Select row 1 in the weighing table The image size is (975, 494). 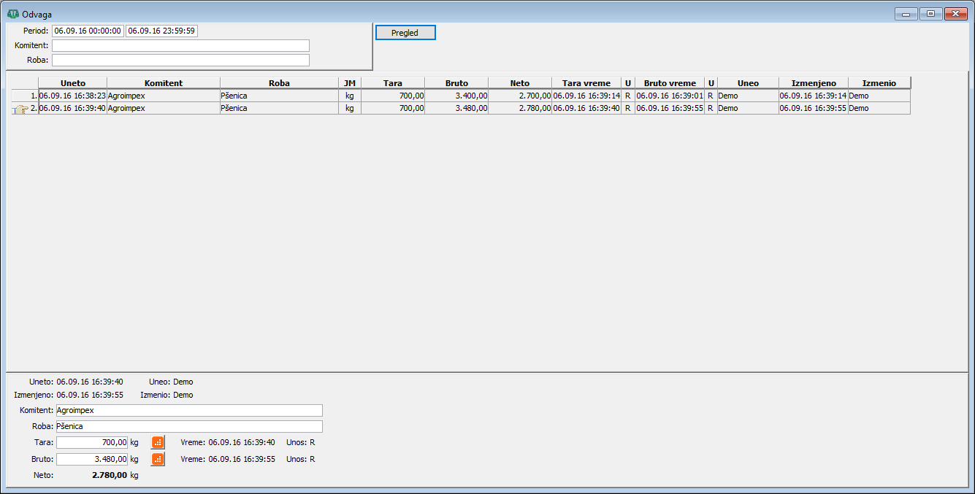[461, 96]
